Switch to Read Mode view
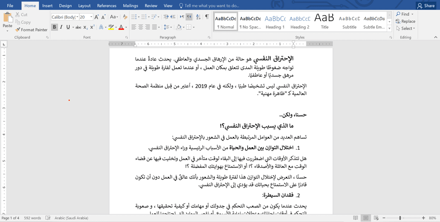This screenshot has width=440, height=222. pyautogui.click(x=355, y=218)
